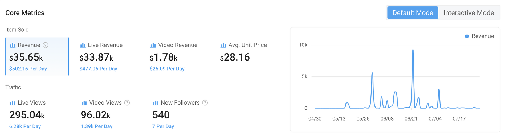Click the Avg. Unit Price chart icon
Viewport: 505px width, 137px height.
click(223, 45)
